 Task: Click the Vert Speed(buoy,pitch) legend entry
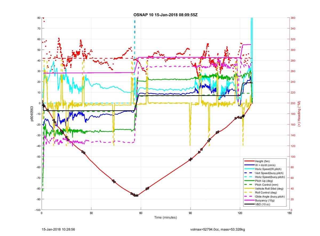[x=264, y=173]
